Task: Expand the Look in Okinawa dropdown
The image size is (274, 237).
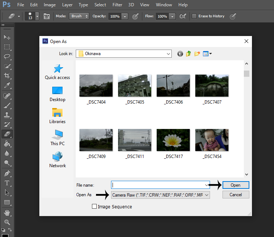Action: pyautogui.click(x=168, y=54)
